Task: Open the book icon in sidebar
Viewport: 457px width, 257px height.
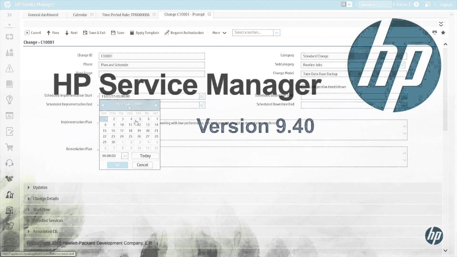Action: pyautogui.click(x=9, y=84)
